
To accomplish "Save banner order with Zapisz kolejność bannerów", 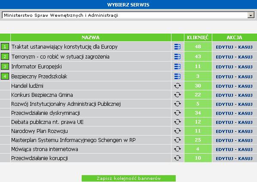I will (128, 178).
